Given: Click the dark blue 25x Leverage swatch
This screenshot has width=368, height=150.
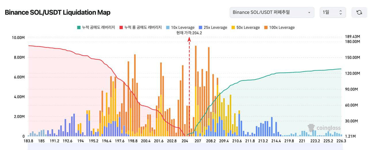Looking at the screenshot, I should 200,28.
